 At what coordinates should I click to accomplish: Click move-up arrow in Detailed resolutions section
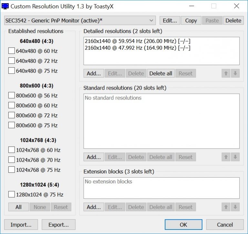tap(226, 73)
